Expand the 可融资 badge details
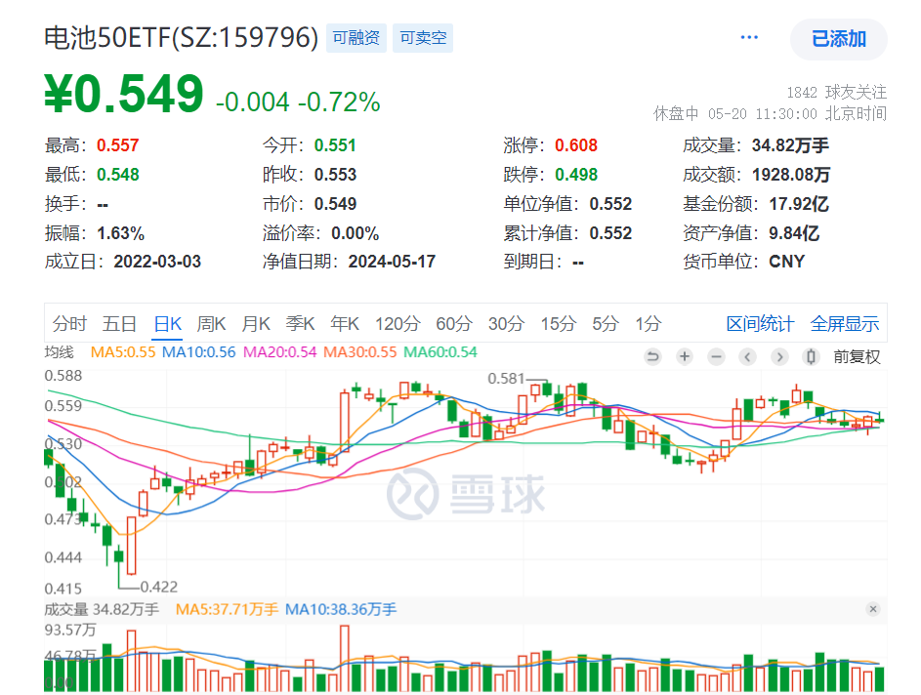Viewport: 921px width, 695px height. click(x=356, y=37)
